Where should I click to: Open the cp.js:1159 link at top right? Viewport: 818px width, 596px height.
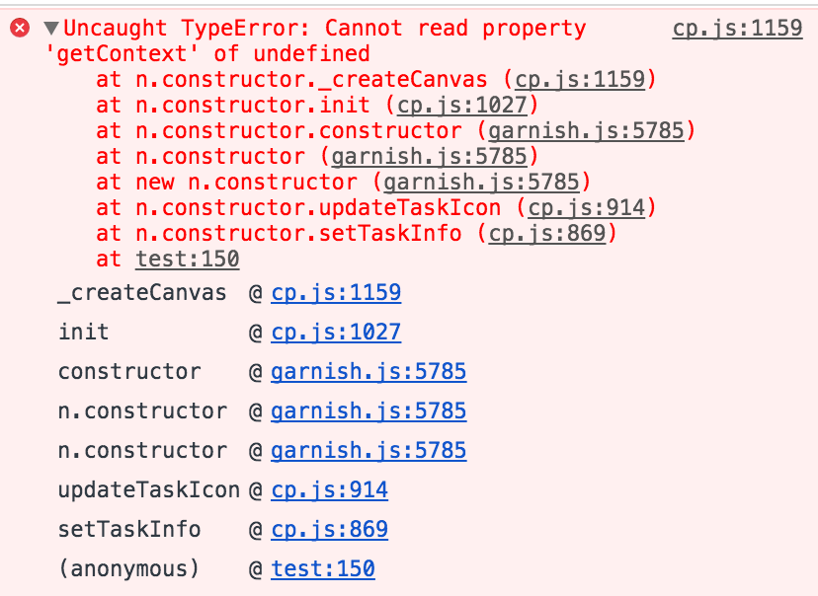[736, 28]
